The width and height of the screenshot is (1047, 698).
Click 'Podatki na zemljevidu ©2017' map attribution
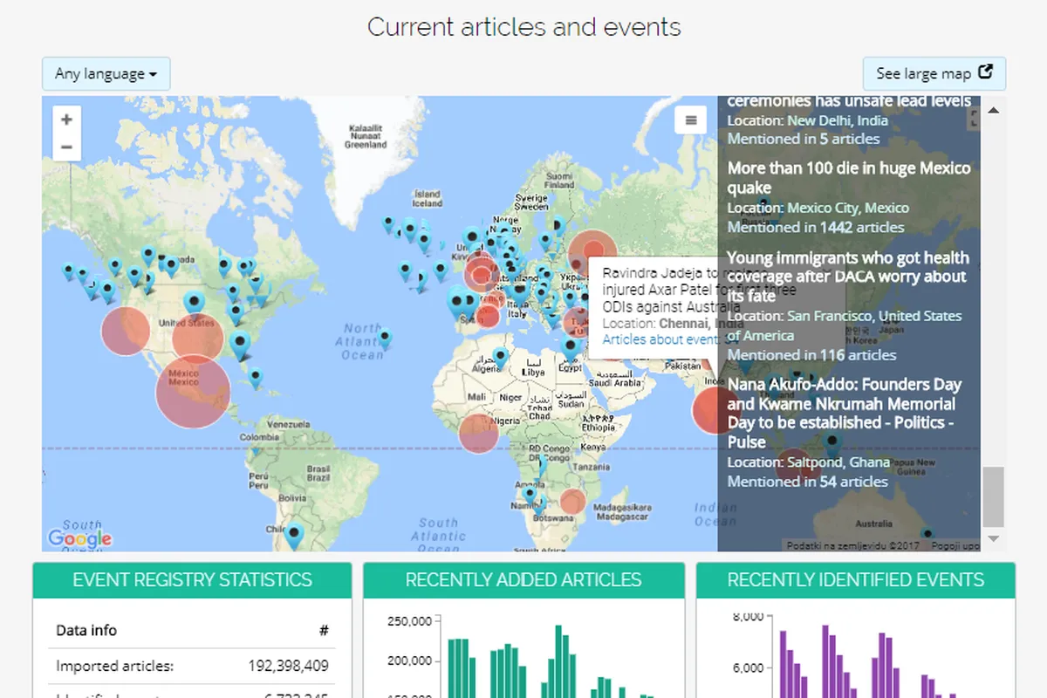854,545
